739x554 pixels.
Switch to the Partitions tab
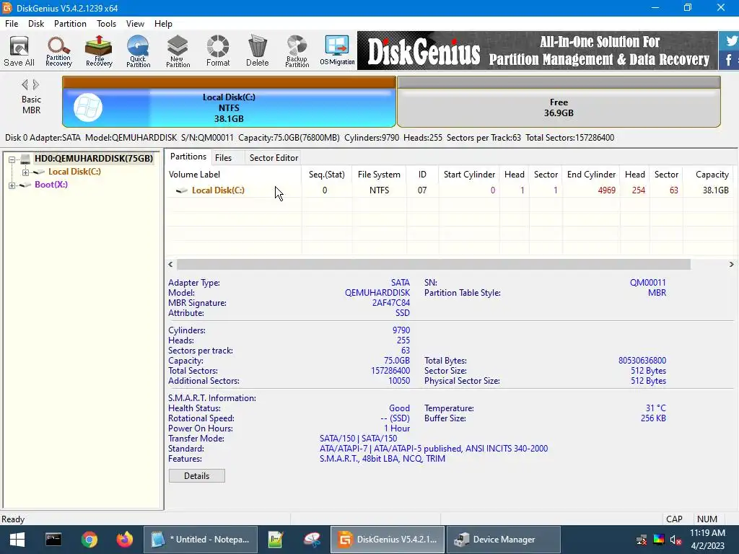[x=188, y=157]
